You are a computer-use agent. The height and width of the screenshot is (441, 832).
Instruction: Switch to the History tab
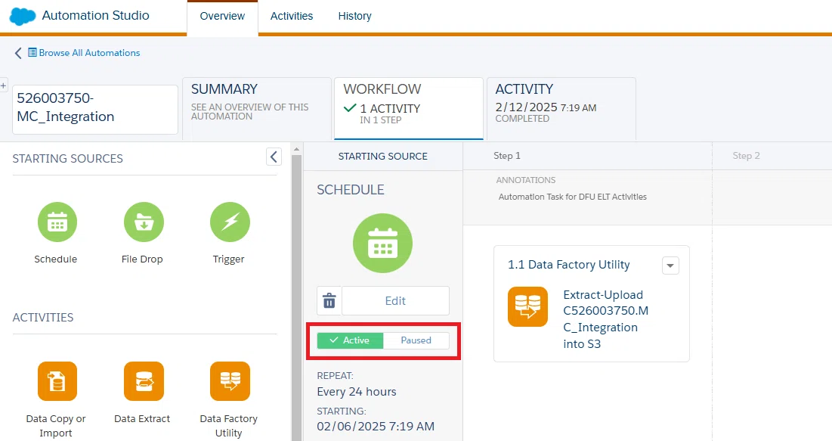[355, 16]
